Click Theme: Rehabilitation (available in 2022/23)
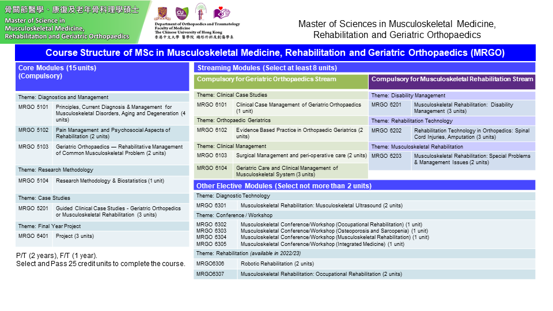Viewport: 553px width, 311px height. [x=364, y=253]
